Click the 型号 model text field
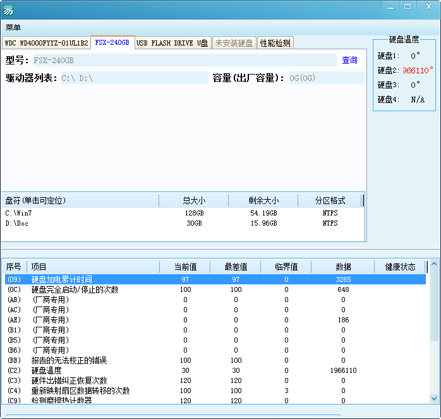 tap(184, 61)
